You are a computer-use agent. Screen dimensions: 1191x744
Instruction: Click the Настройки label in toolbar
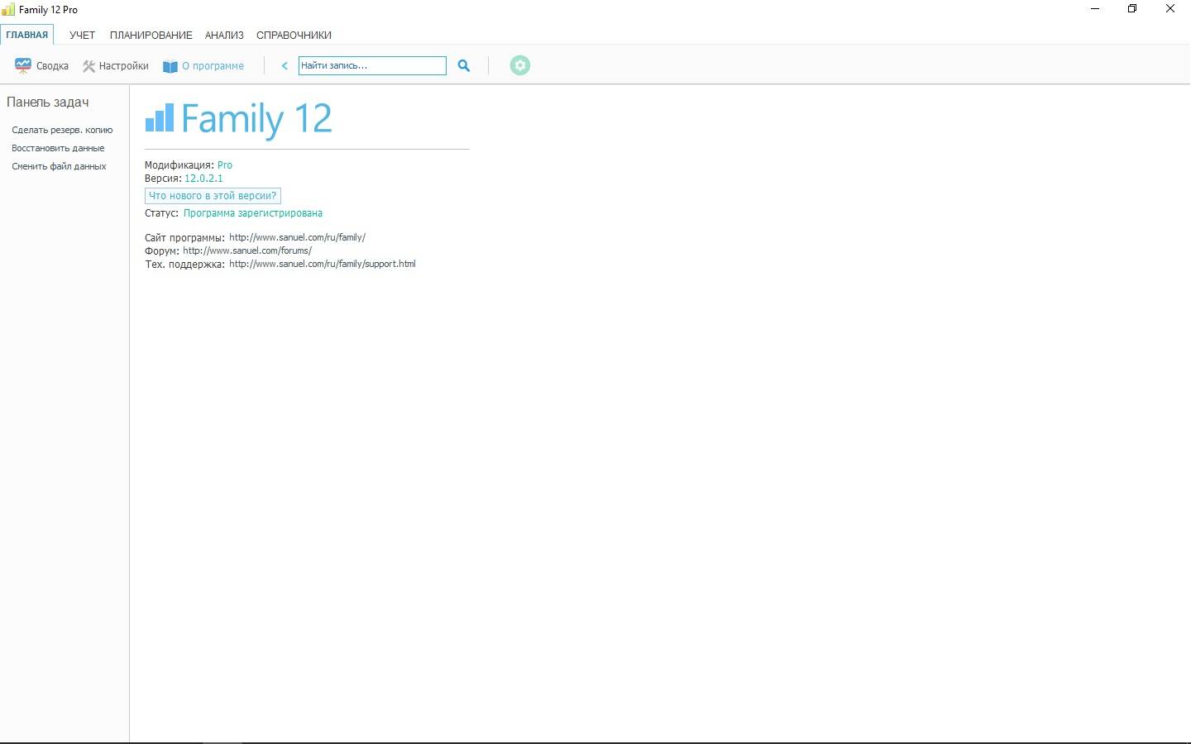[x=124, y=66]
